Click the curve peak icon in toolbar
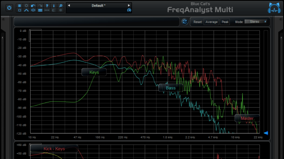This screenshot has width=284, height=159. click(27, 10)
